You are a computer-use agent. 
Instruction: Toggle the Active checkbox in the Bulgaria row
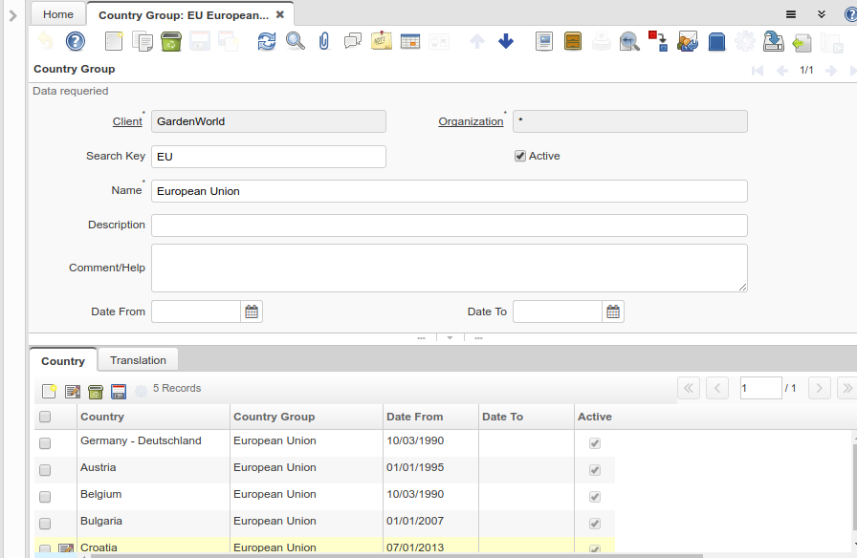(x=595, y=524)
